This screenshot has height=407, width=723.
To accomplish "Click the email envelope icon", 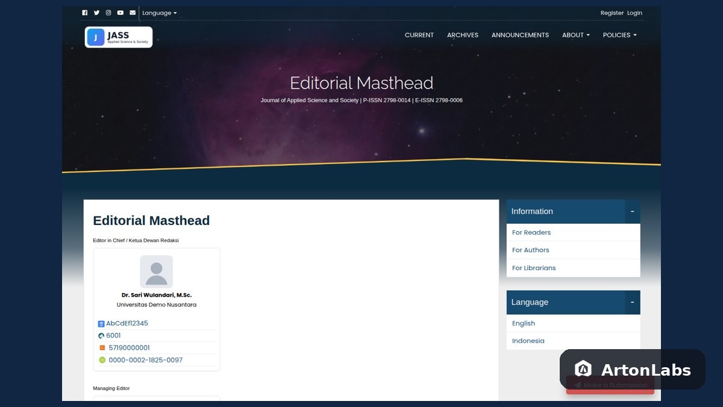I will pyautogui.click(x=133, y=13).
